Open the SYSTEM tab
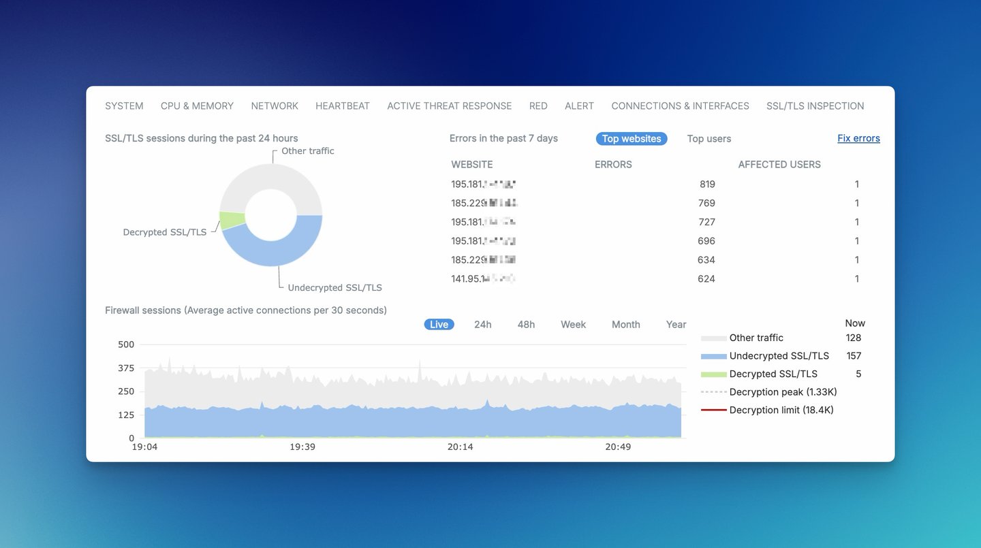Viewport: 981px width, 548px height. (x=124, y=106)
